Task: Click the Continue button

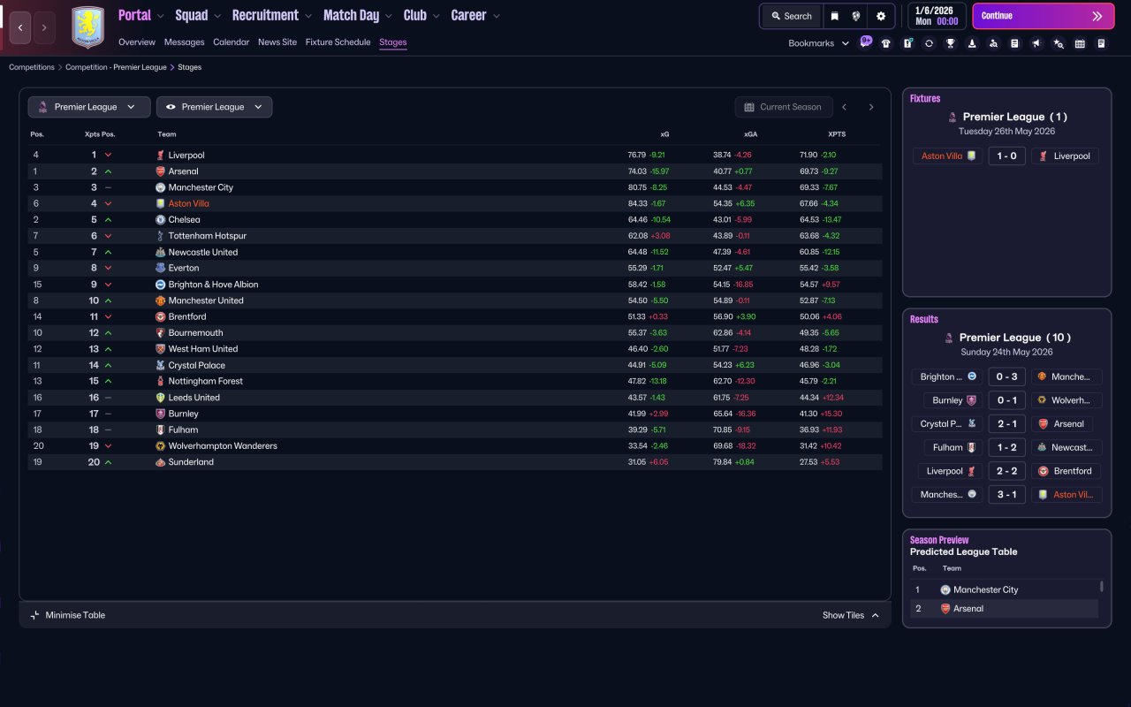Action: (x=1044, y=16)
